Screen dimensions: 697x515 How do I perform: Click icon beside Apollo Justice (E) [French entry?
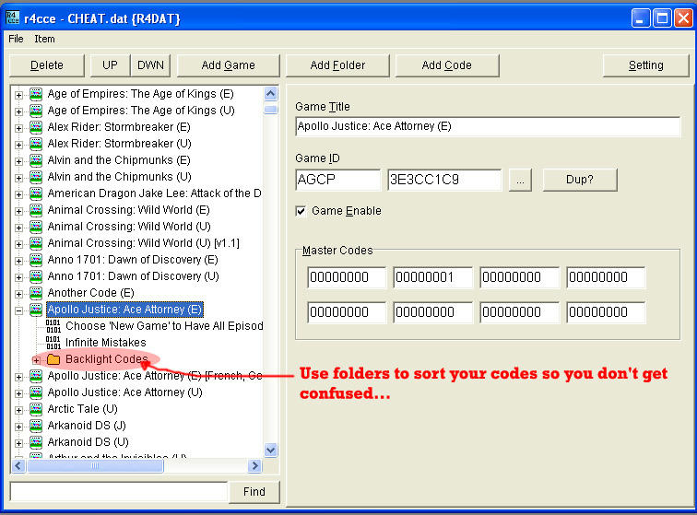36,377
